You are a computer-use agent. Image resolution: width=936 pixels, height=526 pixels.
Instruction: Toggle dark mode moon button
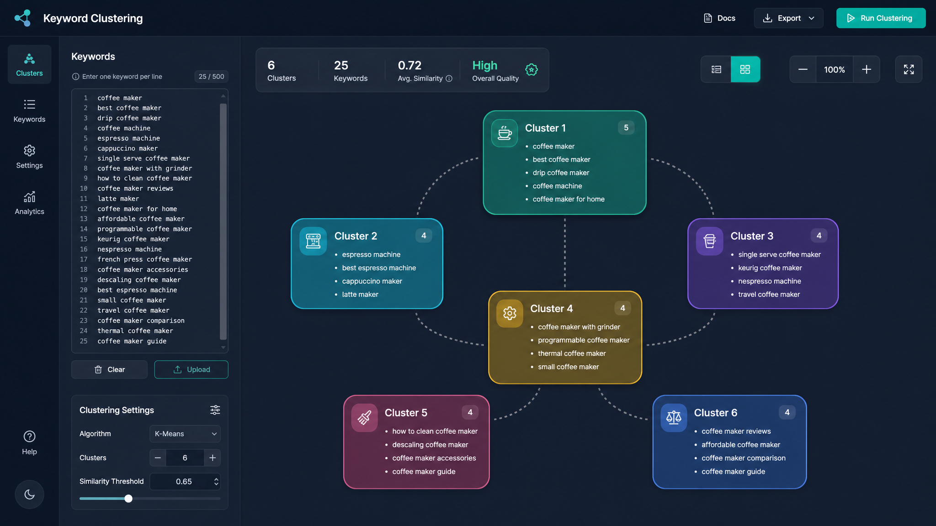pos(29,494)
